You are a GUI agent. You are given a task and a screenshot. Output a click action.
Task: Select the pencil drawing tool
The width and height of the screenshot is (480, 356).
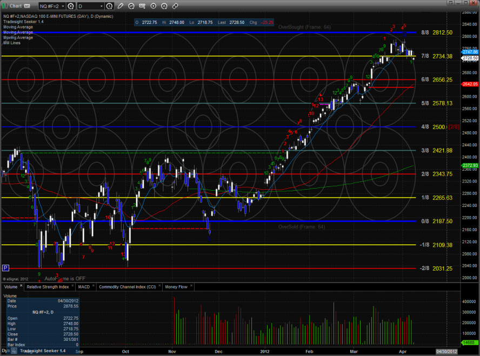tap(121, 6)
